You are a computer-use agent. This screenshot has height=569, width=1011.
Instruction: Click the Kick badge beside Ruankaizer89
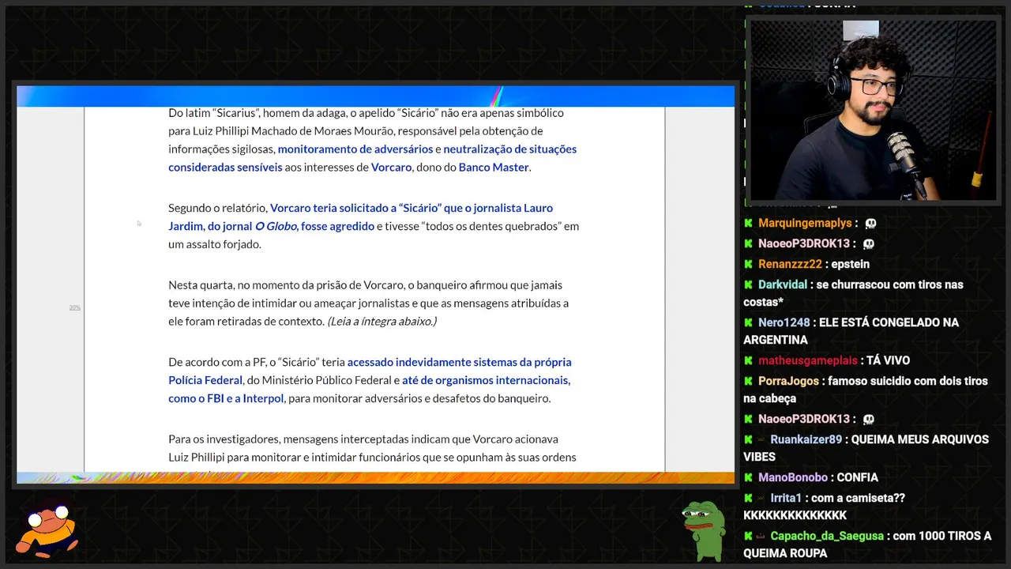click(748, 439)
